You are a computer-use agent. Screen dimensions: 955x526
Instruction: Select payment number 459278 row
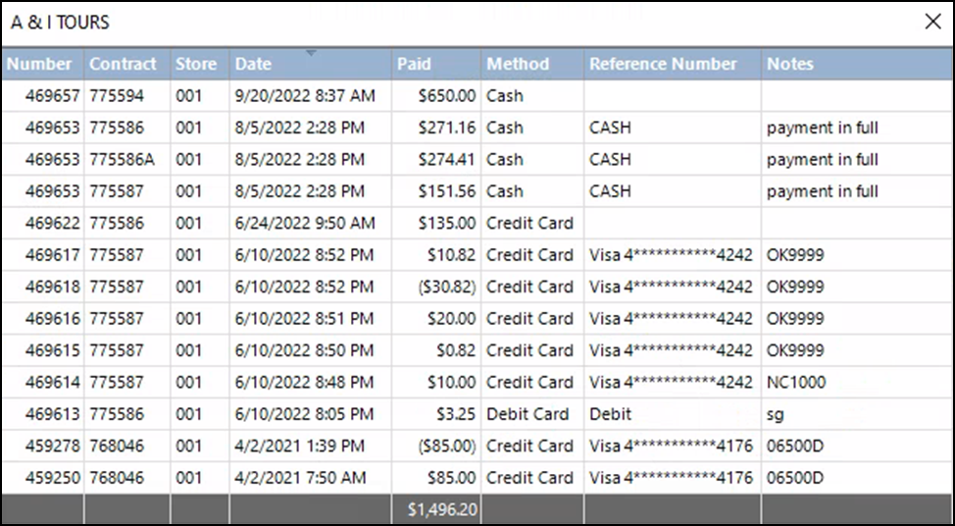pyautogui.click(x=47, y=446)
